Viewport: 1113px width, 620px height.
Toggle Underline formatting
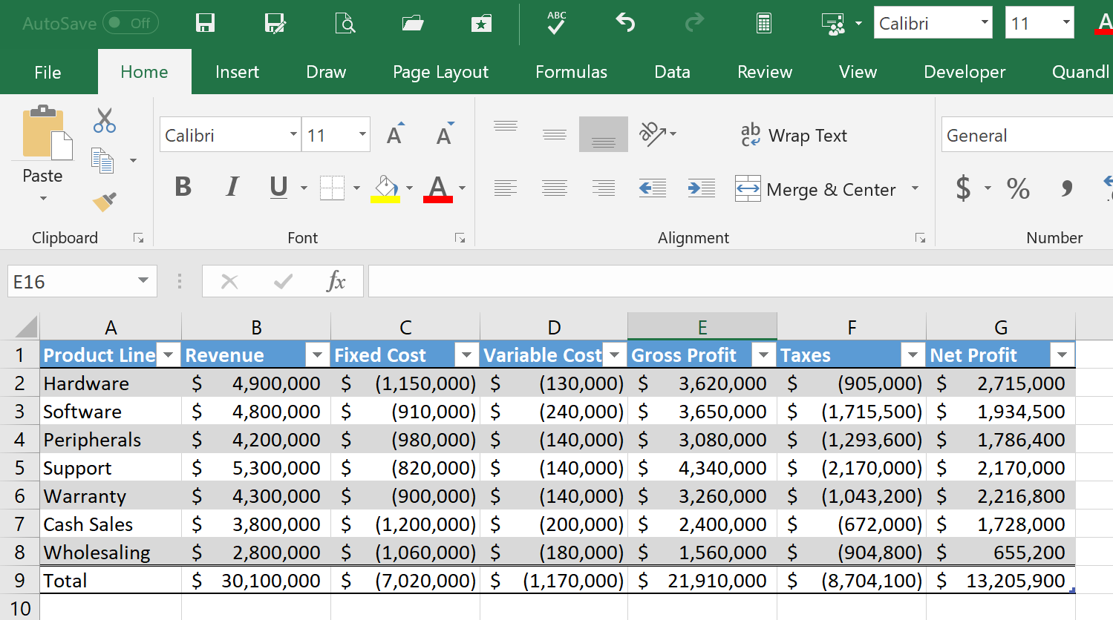[x=278, y=187]
